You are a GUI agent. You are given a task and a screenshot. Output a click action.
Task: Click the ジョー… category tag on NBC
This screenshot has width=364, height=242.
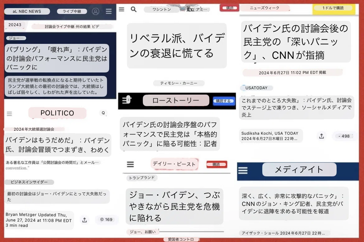[16, 38]
